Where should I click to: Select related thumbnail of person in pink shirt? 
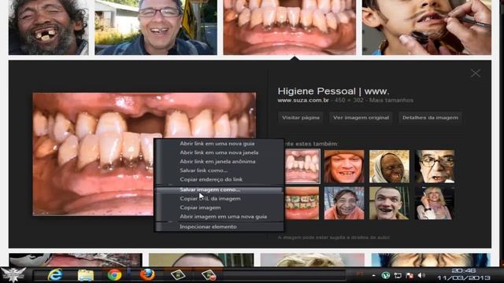point(344,203)
